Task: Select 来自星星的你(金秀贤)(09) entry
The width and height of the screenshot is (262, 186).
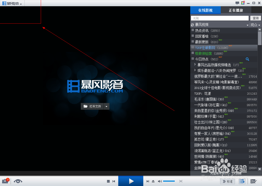Action: (224, 111)
